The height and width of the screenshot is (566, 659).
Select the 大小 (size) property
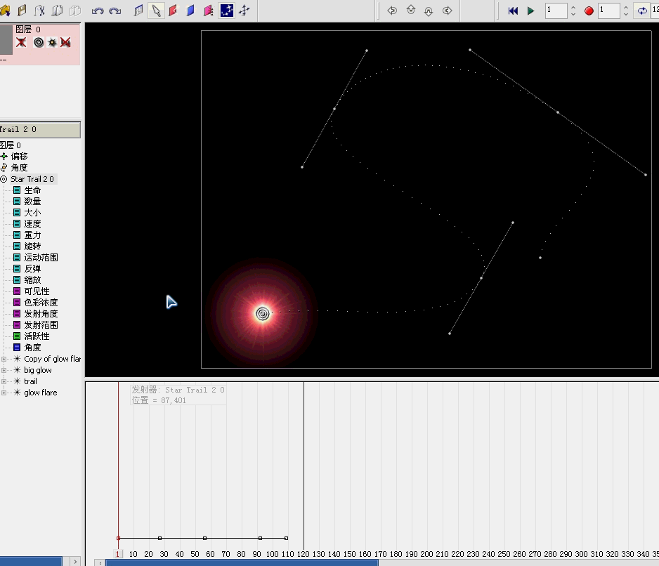point(32,213)
